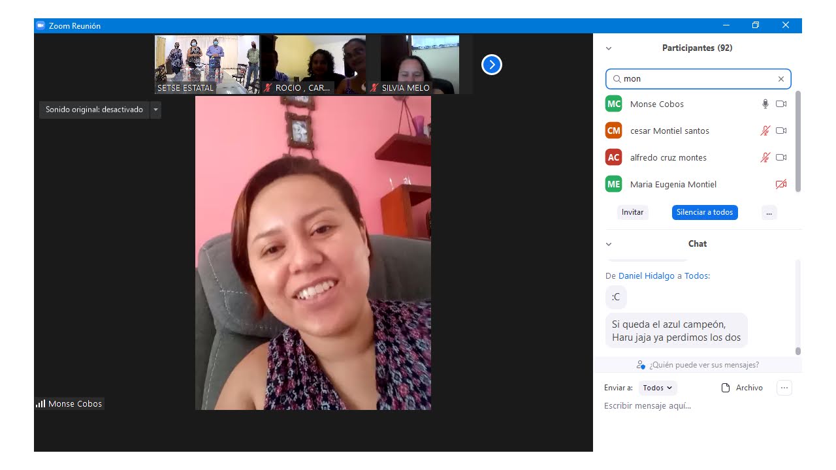Click the 'Si queda el azul campeón' message
The height and width of the screenshot is (470, 836).
click(676, 331)
